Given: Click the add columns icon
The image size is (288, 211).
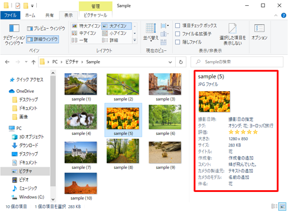Looking at the screenshot, I should click(164, 34).
